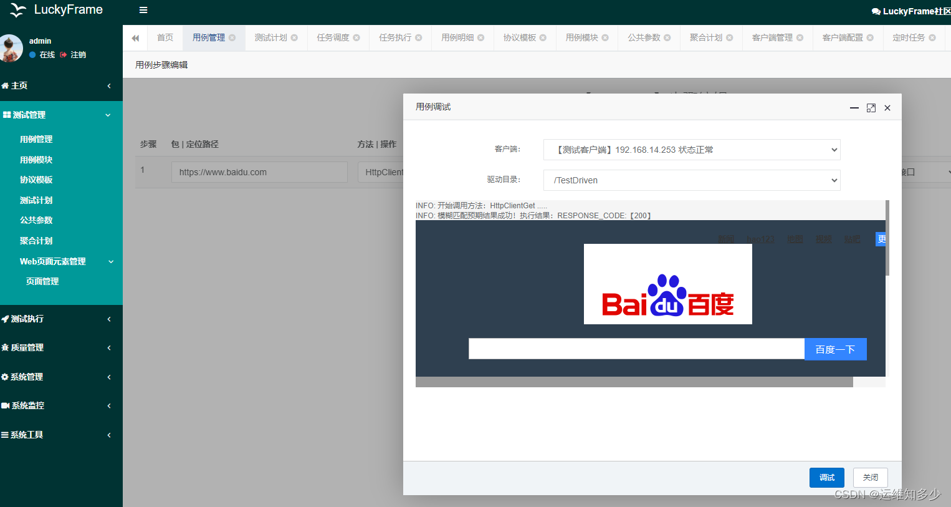Open 用例管理 in the sidebar
951x507 pixels.
coord(36,139)
